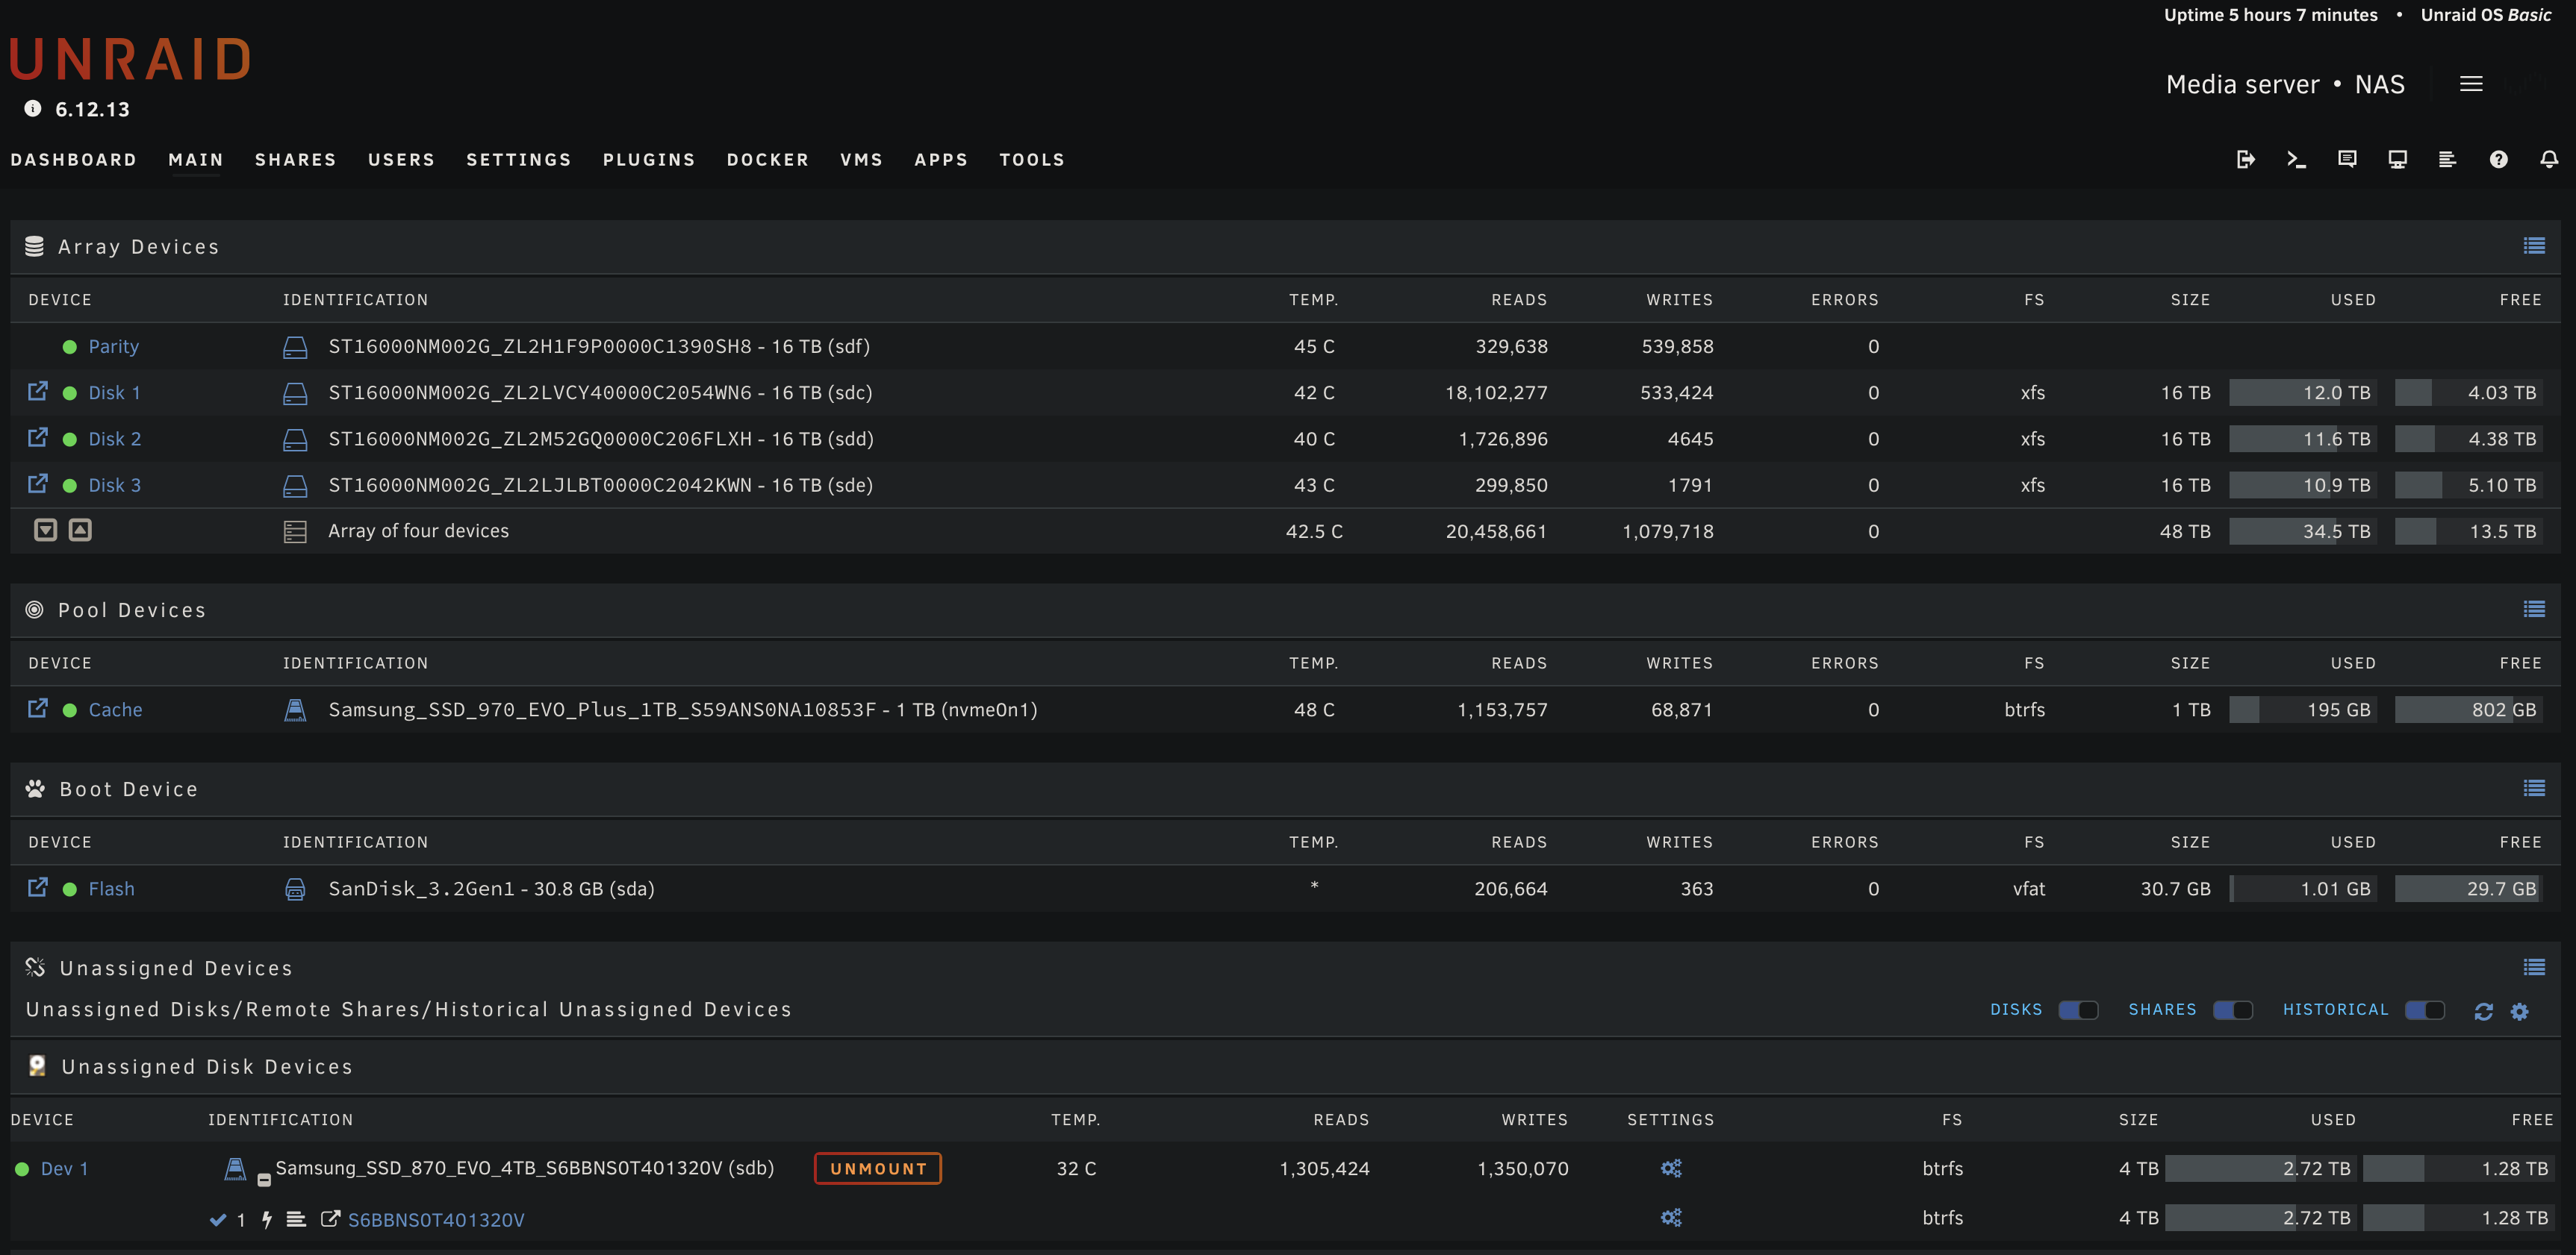This screenshot has width=2576, height=1255.
Task: Open the Disk 2 device link
Action: tap(114, 439)
